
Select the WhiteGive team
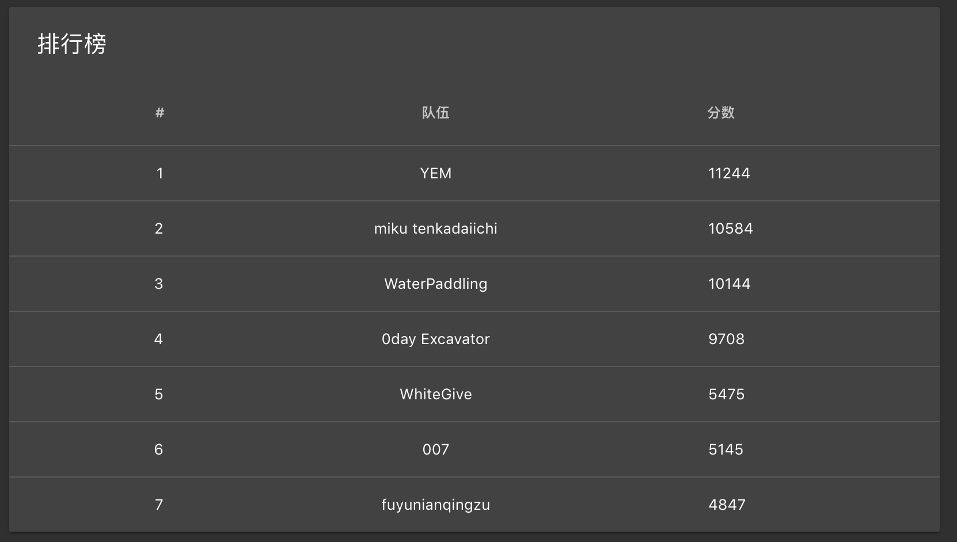point(435,394)
